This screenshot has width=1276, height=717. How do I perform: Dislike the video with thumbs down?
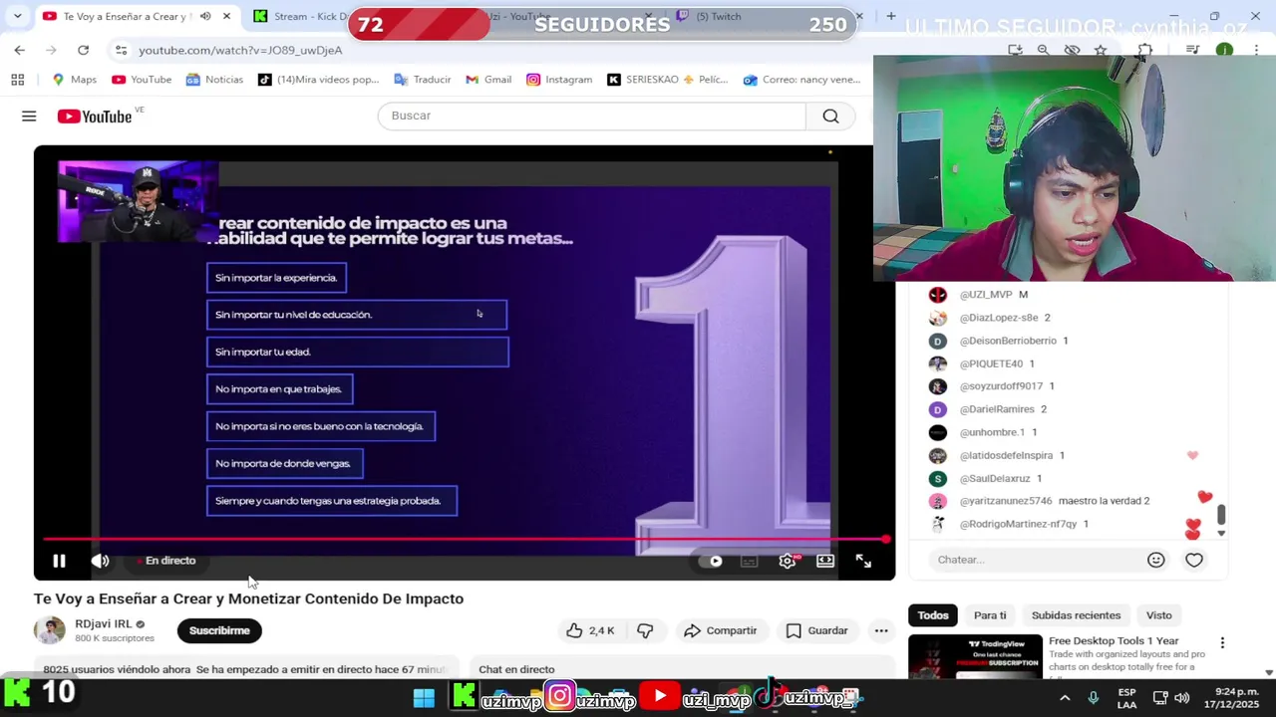(645, 630)
